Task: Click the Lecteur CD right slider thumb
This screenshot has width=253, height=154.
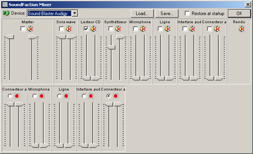Action: [96, 79]
